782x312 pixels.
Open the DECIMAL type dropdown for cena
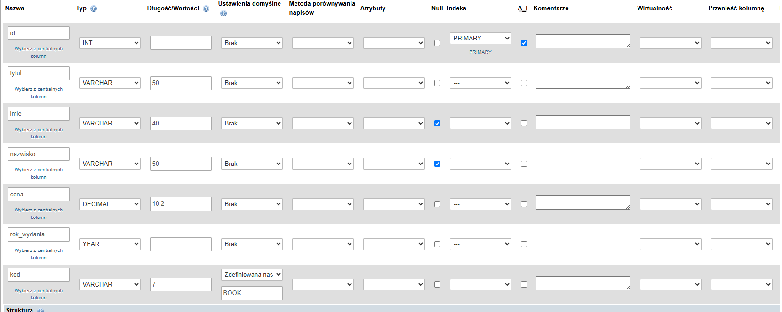[x=110, y=204]
